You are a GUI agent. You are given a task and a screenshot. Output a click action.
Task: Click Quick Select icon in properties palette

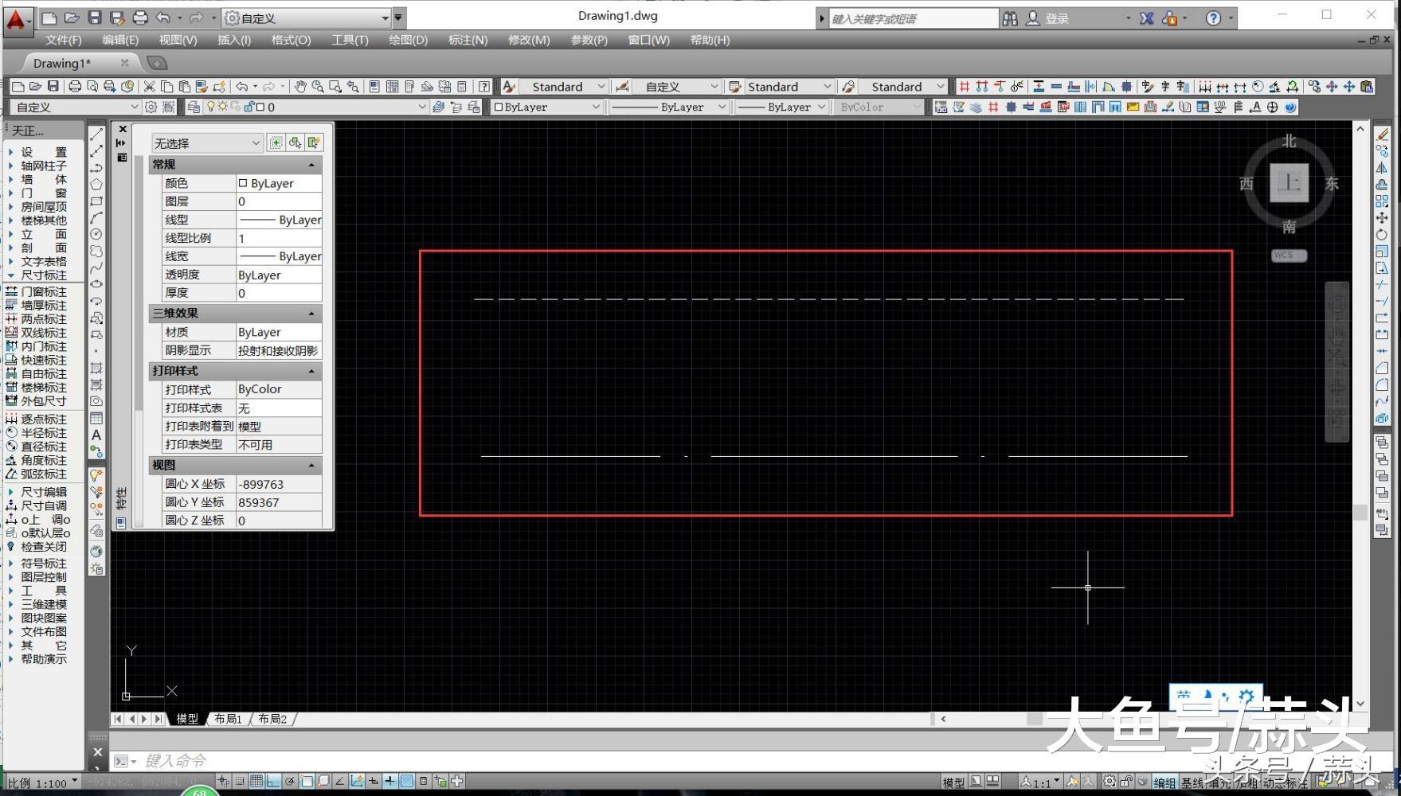click(314, 142)
